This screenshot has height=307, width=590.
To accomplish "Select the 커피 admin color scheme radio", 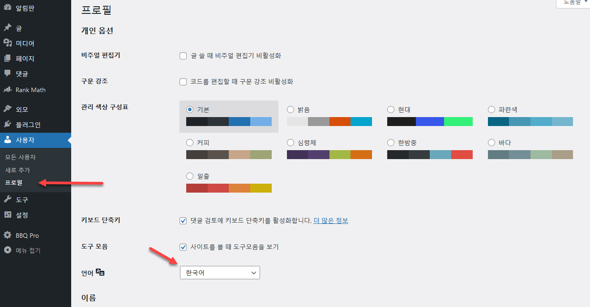I will 190,142.
